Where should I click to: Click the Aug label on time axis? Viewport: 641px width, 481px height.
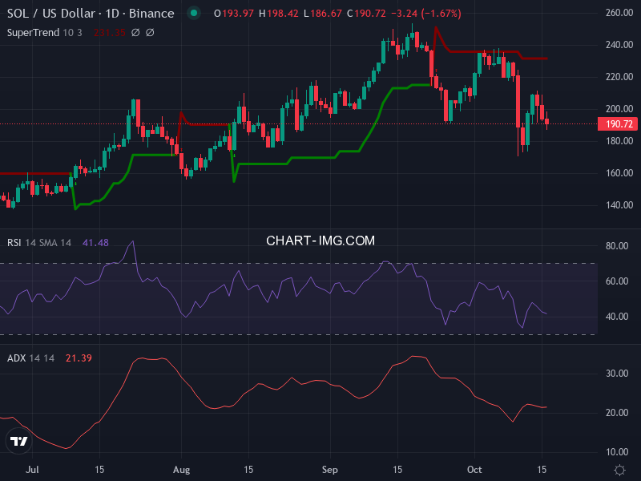(182, 469)
